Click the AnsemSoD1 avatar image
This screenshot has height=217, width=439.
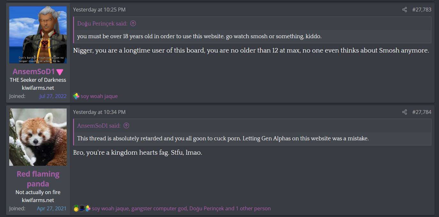click(x=38, y=35)
